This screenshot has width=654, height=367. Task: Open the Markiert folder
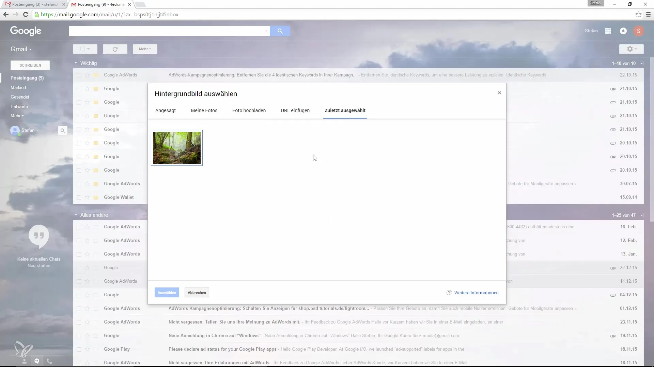18,87
